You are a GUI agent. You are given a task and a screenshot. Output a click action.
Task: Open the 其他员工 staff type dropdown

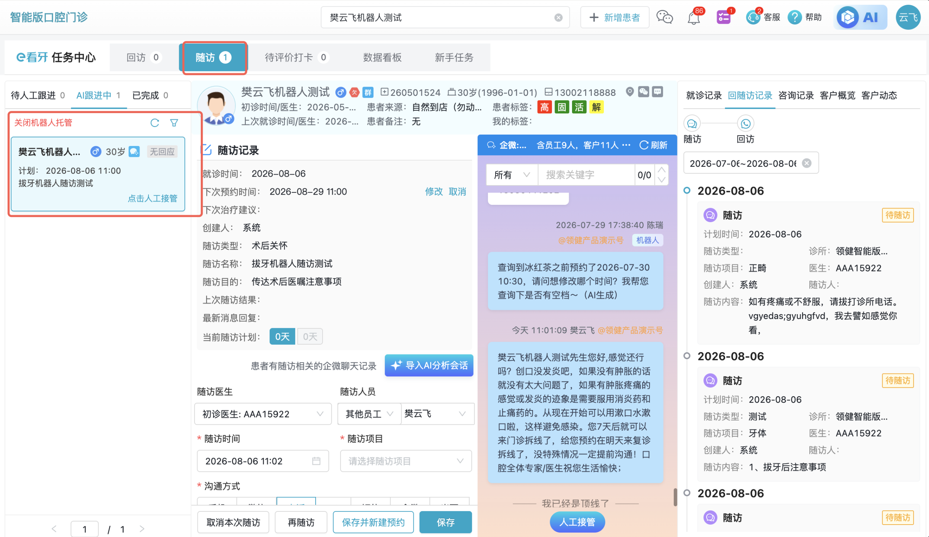[369, 414]
